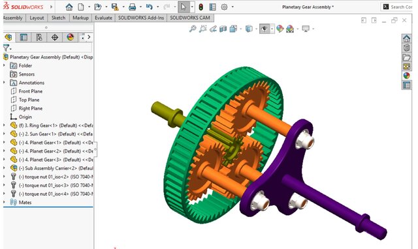
Task: Open View Settings monitor icon
Action: tap(306, 29)
